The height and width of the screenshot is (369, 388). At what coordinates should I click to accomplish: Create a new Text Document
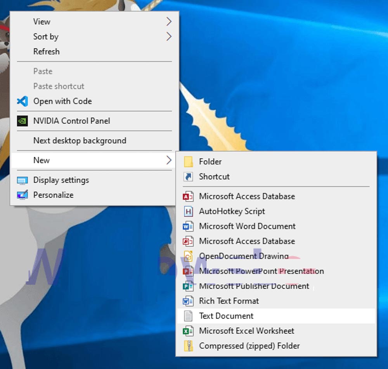226,316
